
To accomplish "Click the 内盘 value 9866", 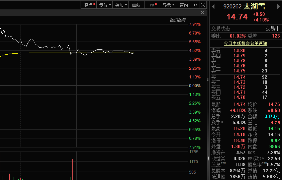I will tap(275, 147).
